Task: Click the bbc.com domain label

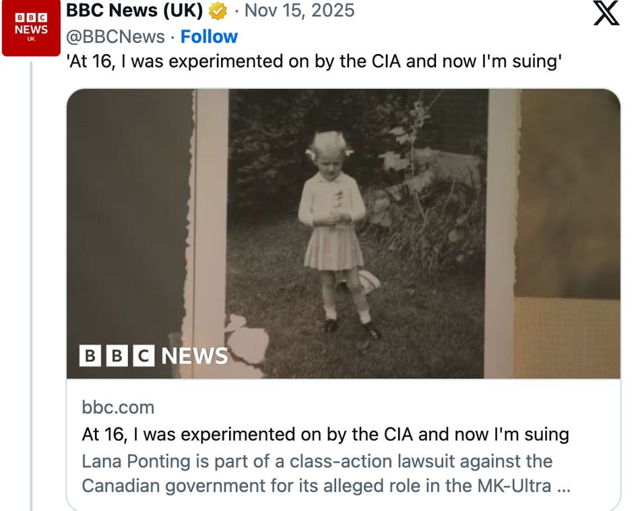Action: (118, 407)
